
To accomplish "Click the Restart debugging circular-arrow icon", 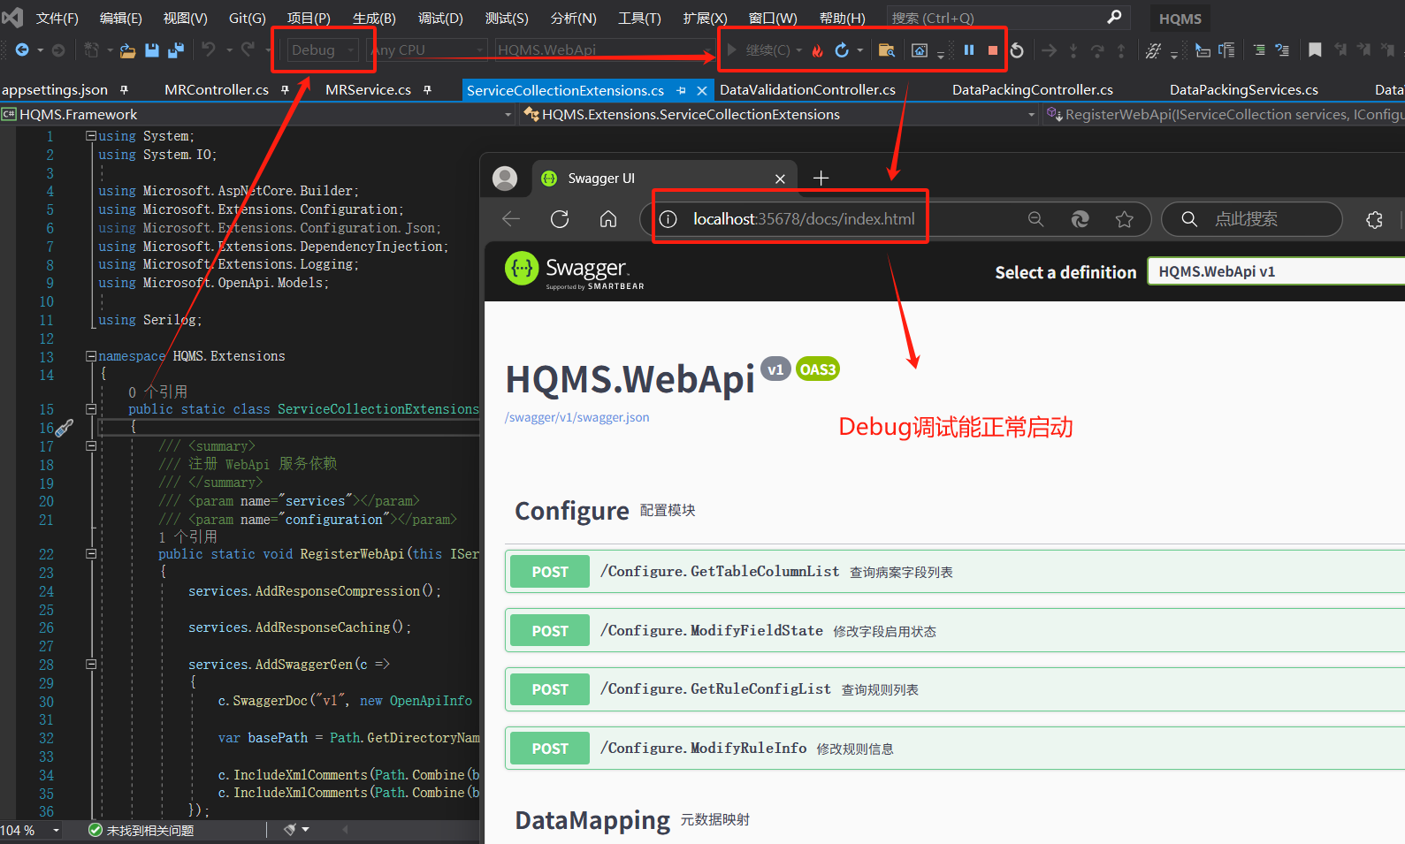I will click(x=1017, y=50).
